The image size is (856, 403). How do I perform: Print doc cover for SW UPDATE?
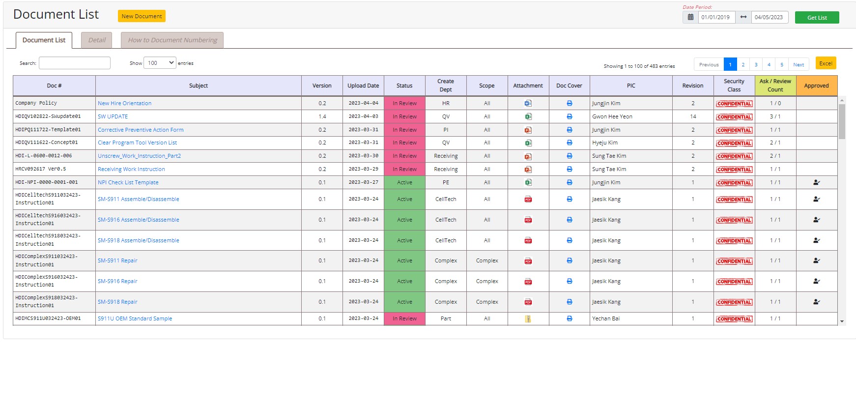pyautogui.click(x=569, y=116)
